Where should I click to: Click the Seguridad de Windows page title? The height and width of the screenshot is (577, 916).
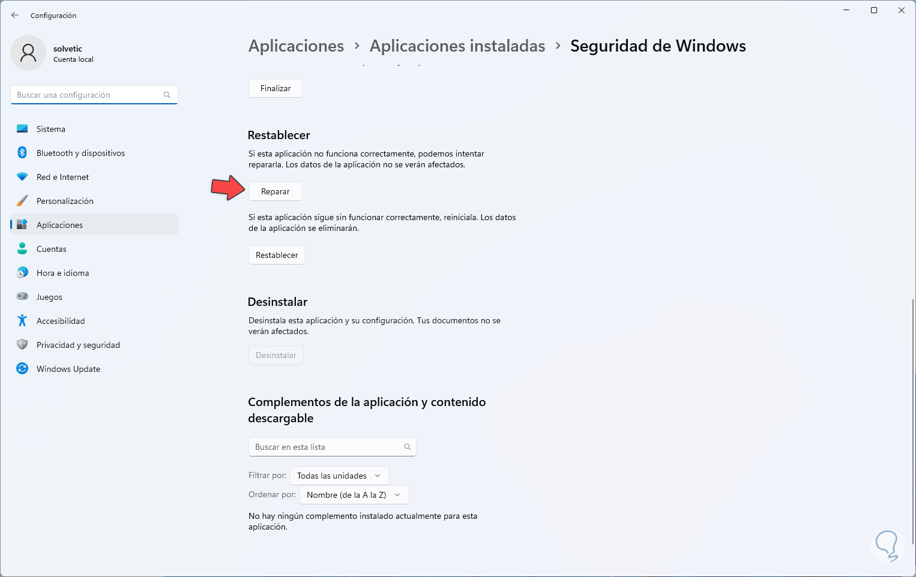point(658,46)
